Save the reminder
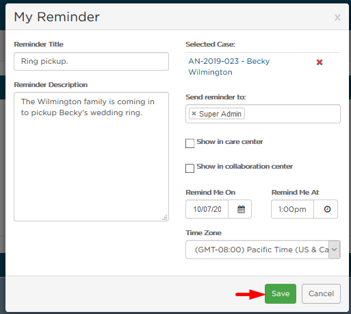Screen dimensions: 351x314 coord(281,293)
